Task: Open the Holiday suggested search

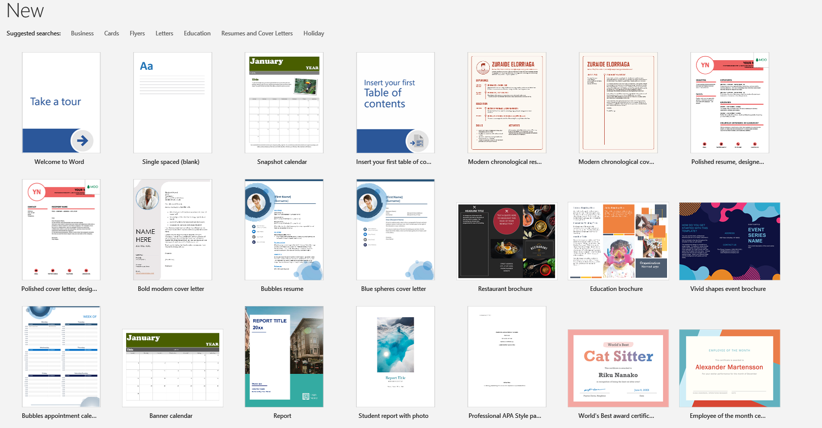Action: pos(314,33)
